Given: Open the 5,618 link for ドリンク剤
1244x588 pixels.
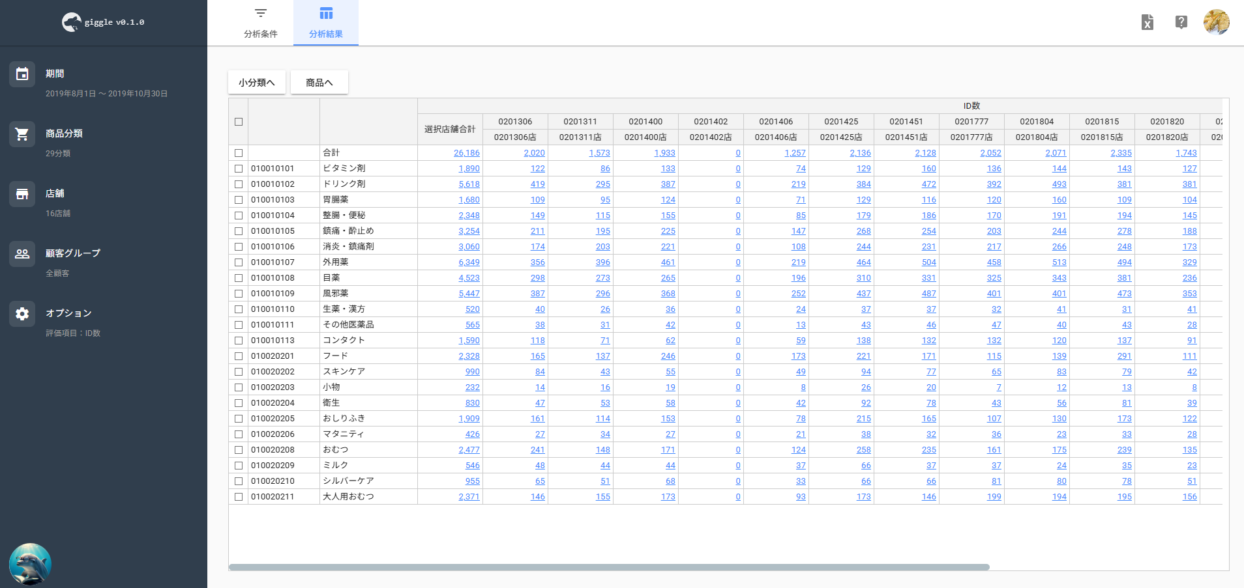Looking at the screenshot, I should coord(469,184).
